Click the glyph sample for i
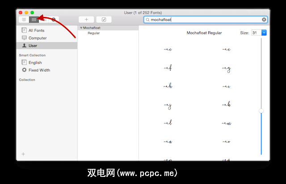The width and height of the screenshot is (286, 184). tap(227, 86)
